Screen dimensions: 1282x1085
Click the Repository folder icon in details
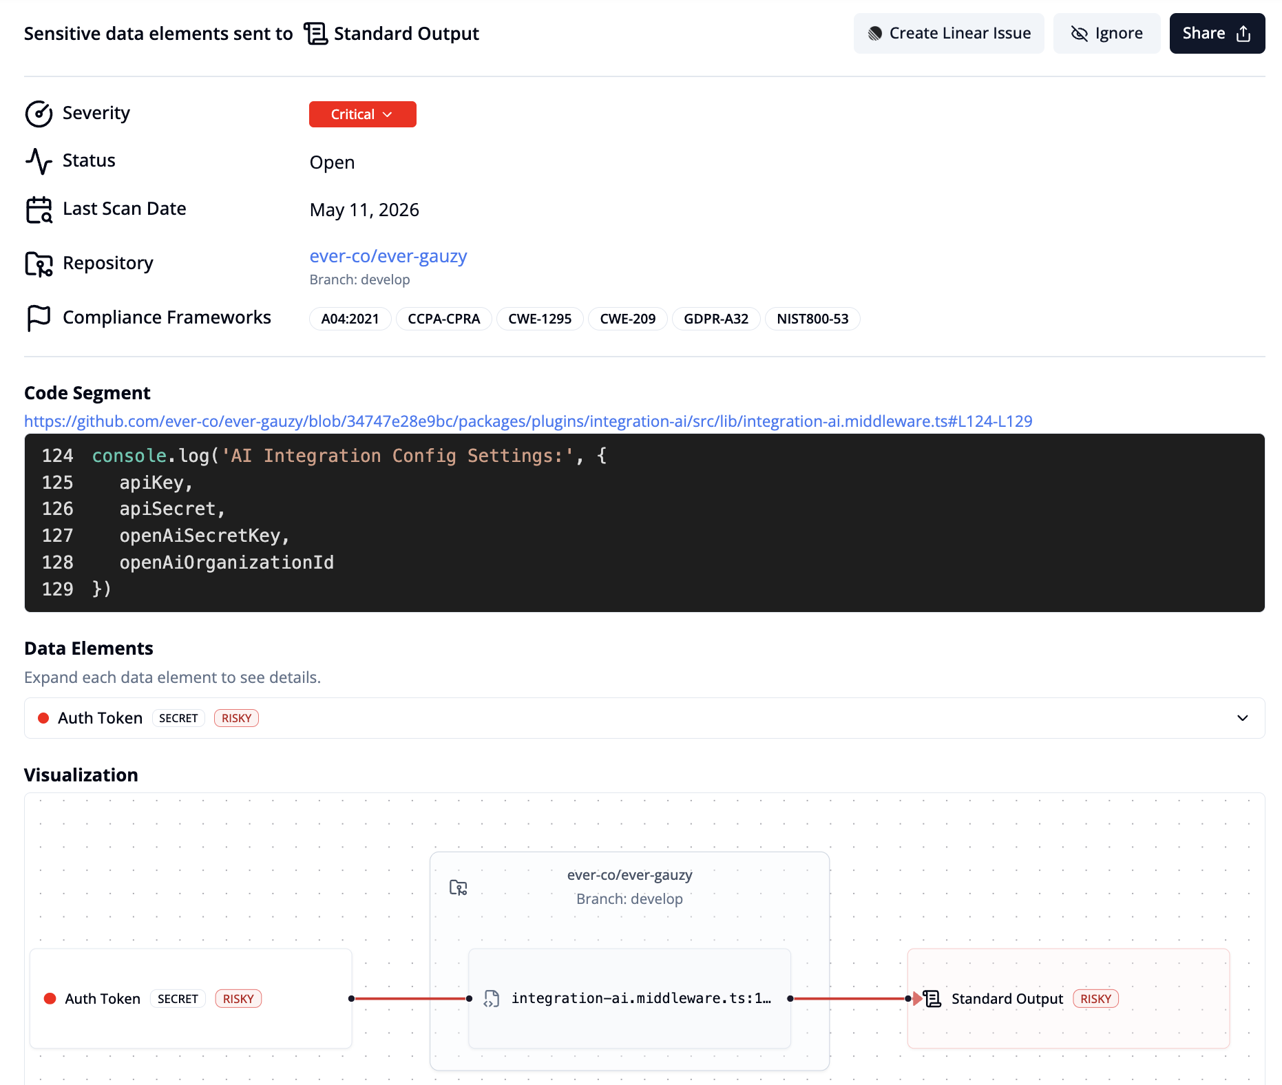pos(39,264)
